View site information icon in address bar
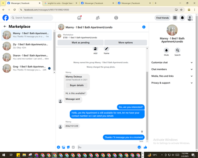198x158 pixels. pos(21,9)
